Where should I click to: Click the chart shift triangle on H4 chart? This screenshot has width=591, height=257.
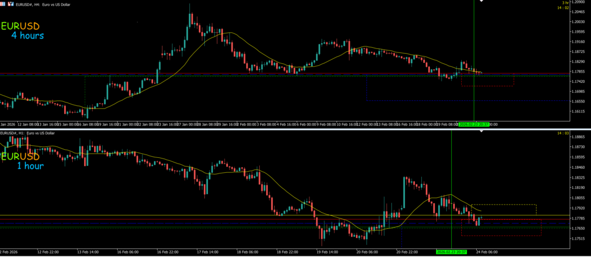coord(481,1)
